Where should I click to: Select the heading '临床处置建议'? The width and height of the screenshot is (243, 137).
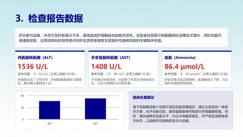click(x=143, y=97)
